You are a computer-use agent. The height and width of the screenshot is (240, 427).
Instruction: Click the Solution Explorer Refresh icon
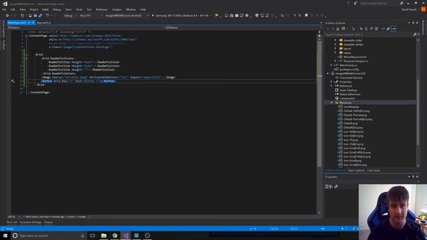pos(366,29)
